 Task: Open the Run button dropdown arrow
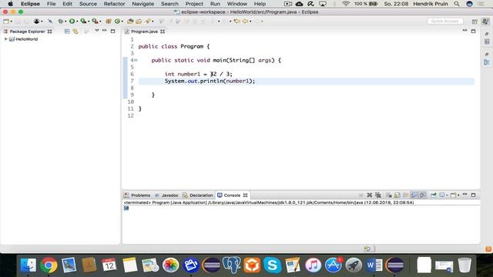77,22
